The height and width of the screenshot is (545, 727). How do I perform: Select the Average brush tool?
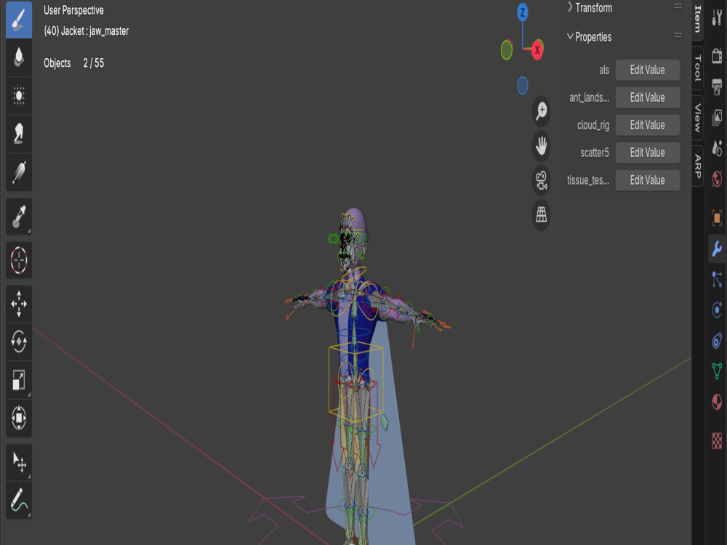(x=19, y=95)
